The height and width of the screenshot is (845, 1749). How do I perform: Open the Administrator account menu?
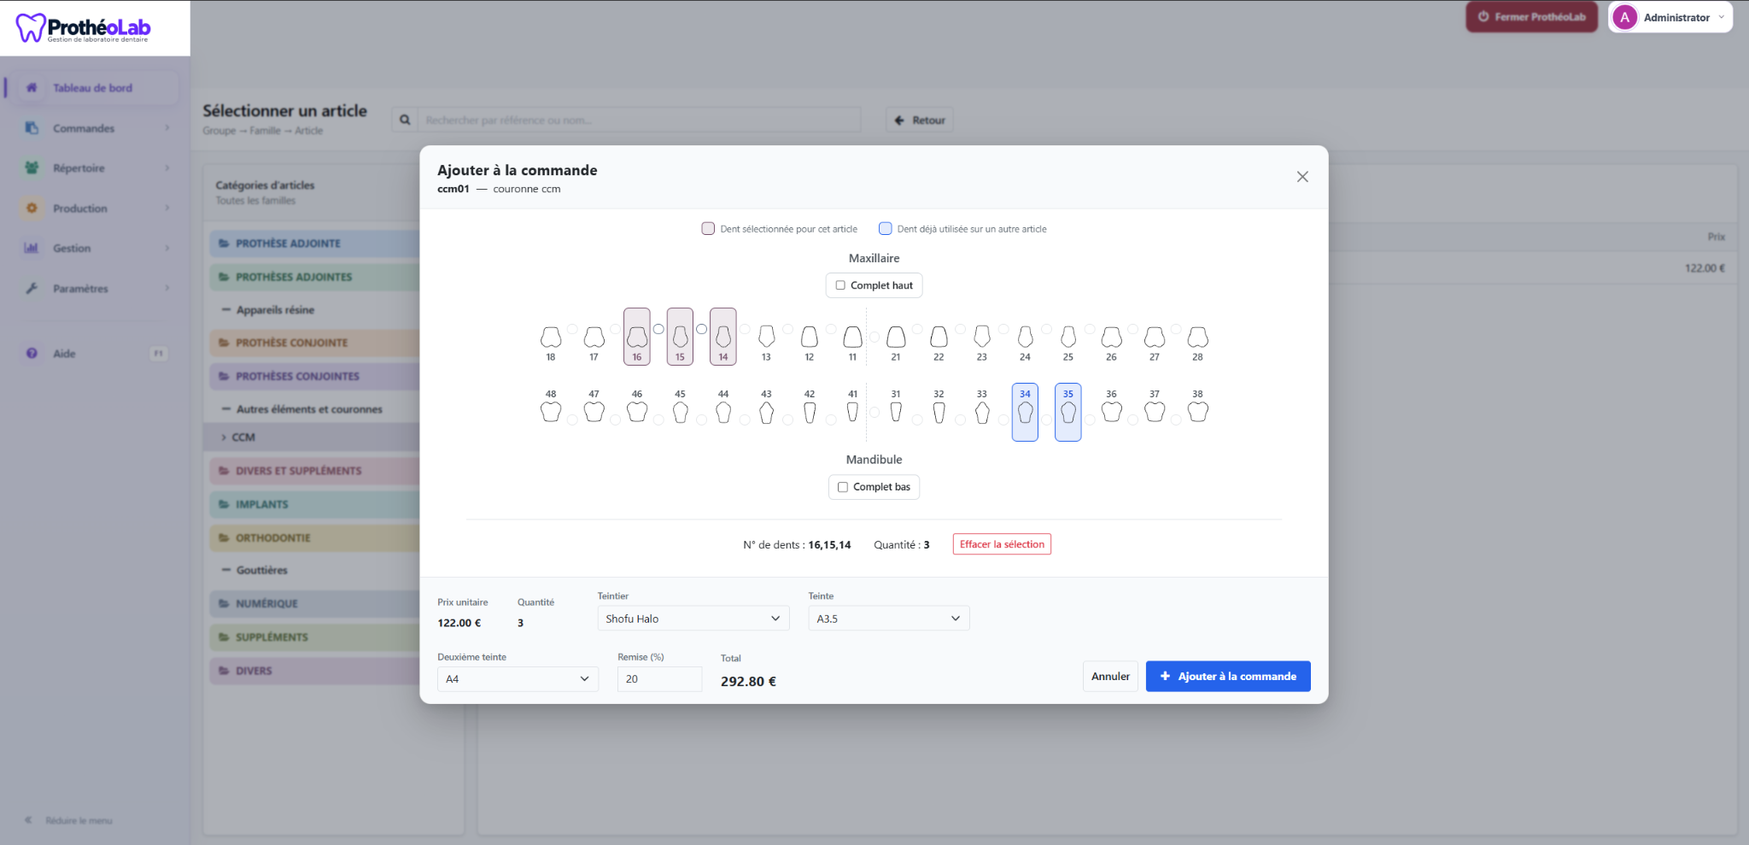click(1670, 17)
